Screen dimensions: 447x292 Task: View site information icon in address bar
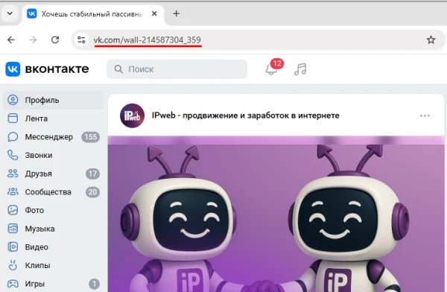(81, 40)
